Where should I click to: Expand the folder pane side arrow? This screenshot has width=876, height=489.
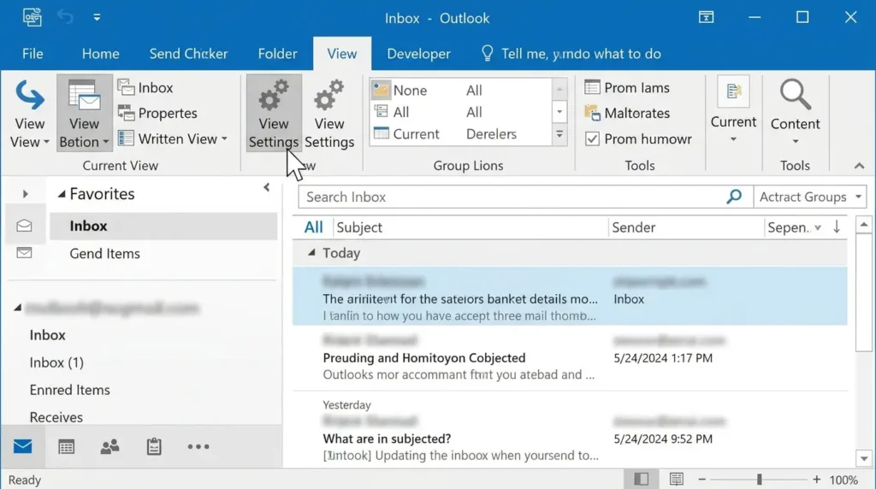(x=25, y=194)
